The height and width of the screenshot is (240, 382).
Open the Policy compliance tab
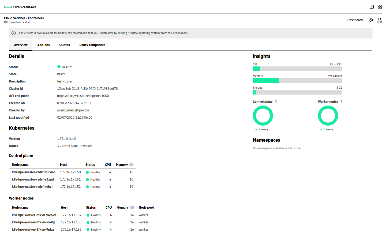pos(92,45)
